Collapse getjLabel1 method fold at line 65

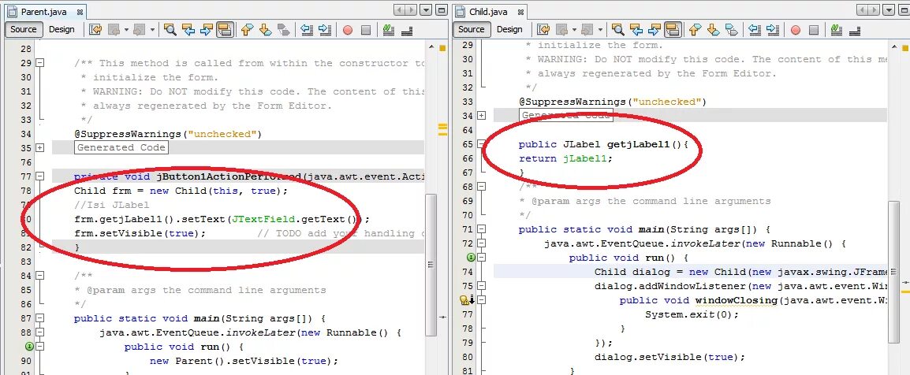(x=481, y=143)
